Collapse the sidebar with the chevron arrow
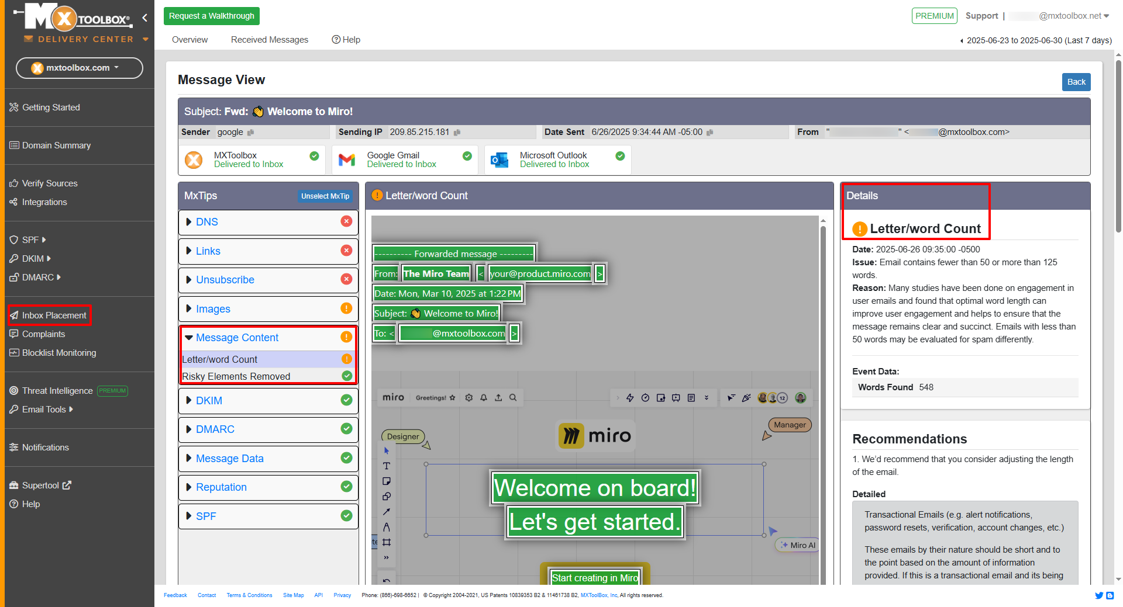Image resolution: width=1123 pixels, height=607 pixels. pyautogui.click(x=144, y=18)
